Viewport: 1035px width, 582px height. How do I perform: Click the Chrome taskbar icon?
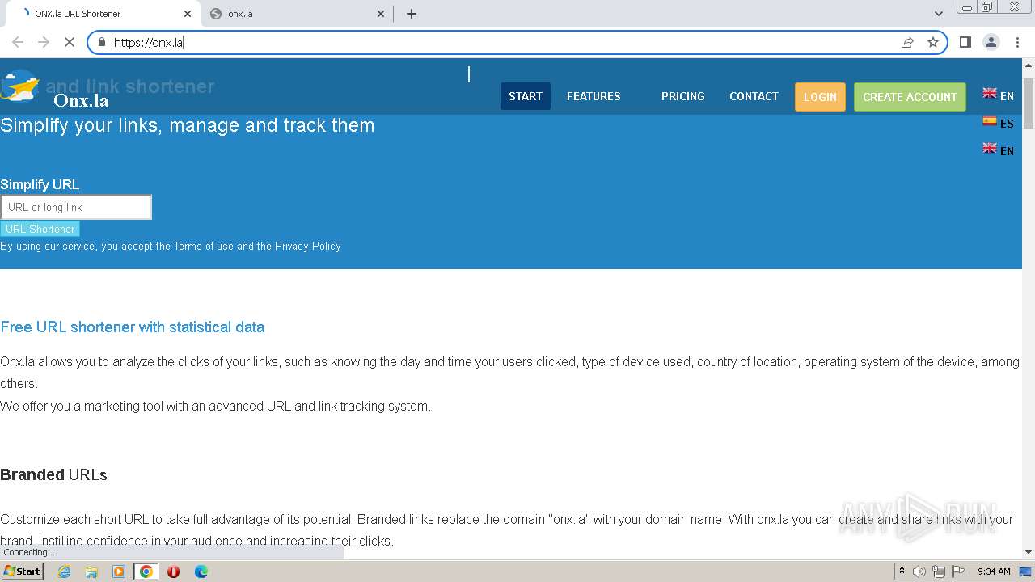pos(146,571)
